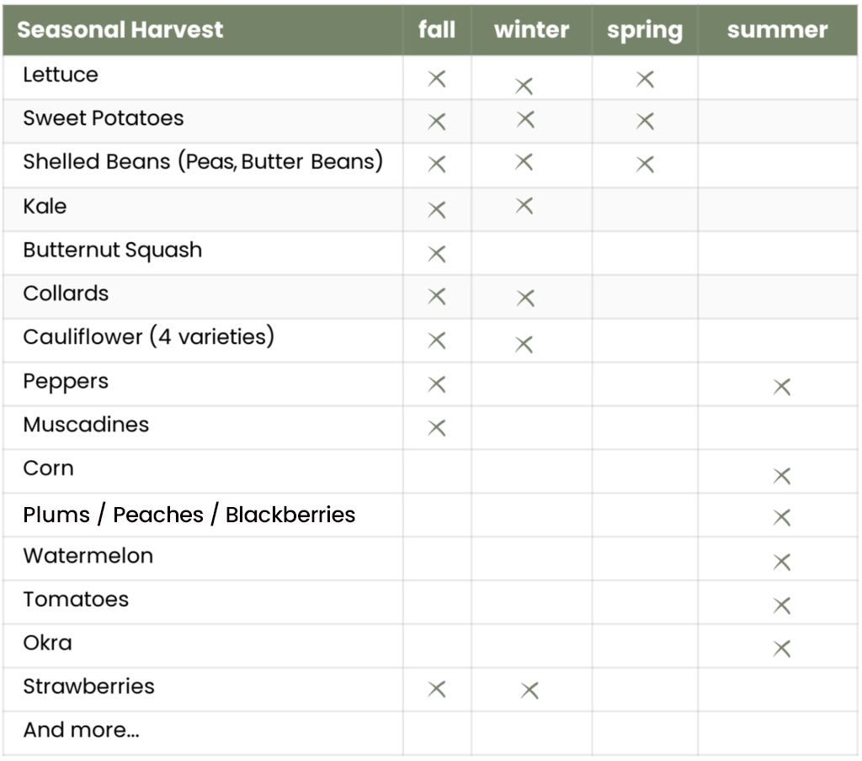Click the Lettuce fall X mark

coord(437,79)
